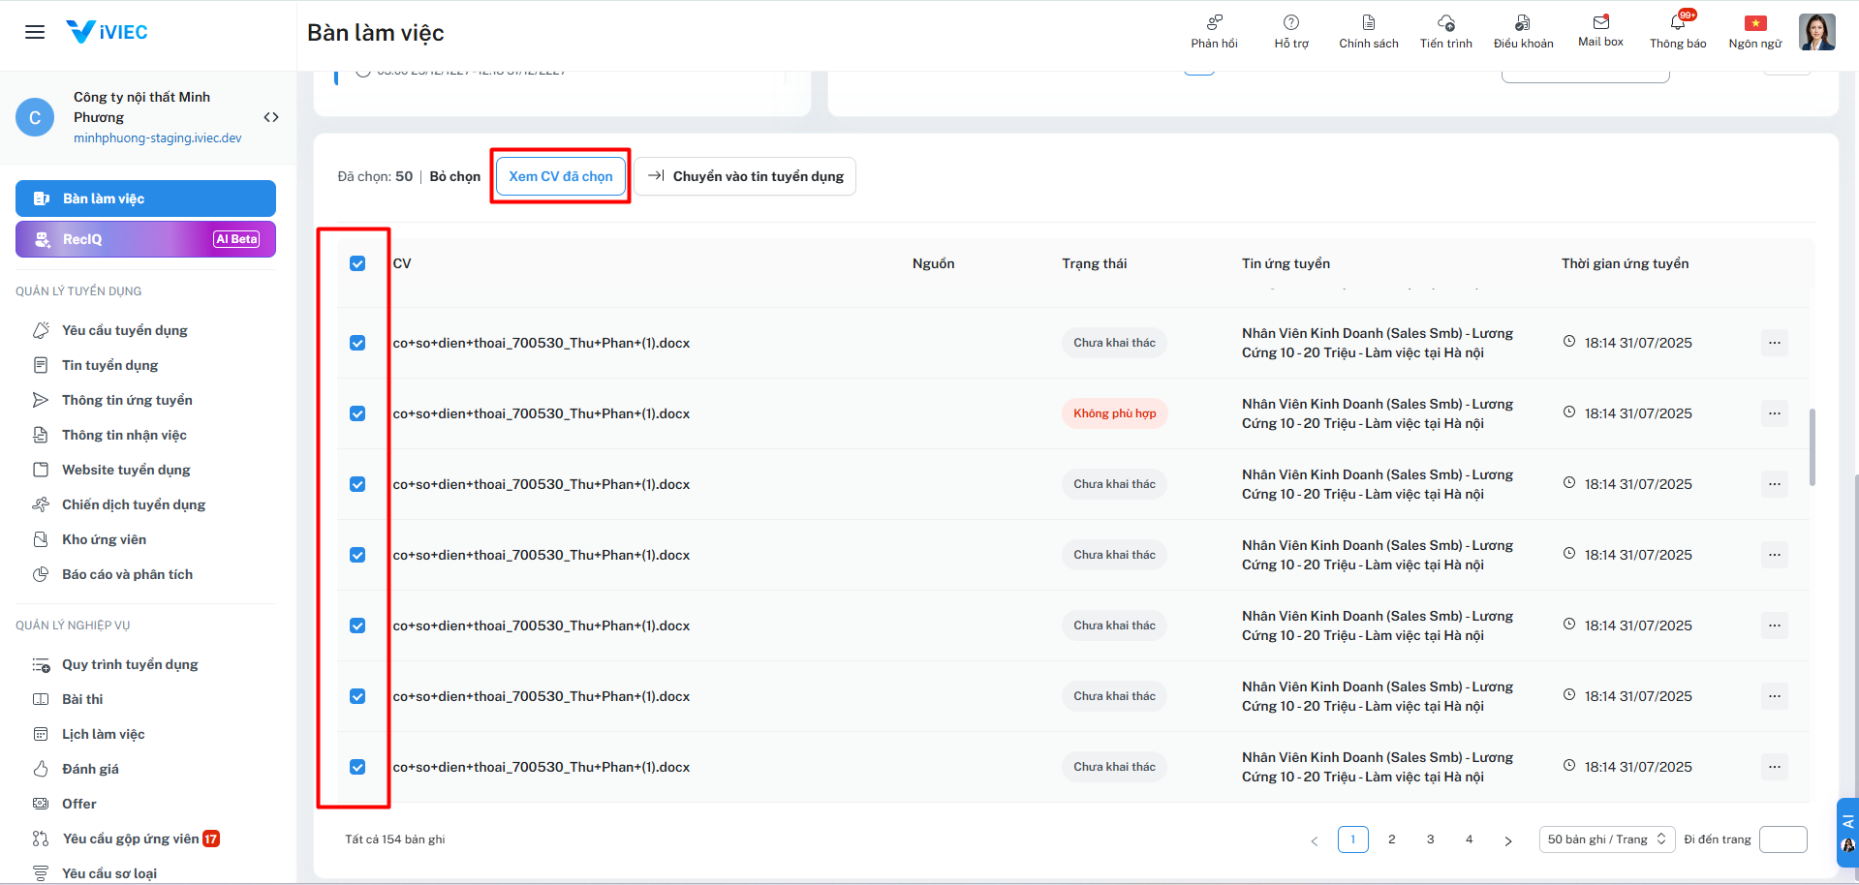1859x885 pixels.
Task: Uncheck the Không phù hợp row checkbox
Action: pos(357,413)
